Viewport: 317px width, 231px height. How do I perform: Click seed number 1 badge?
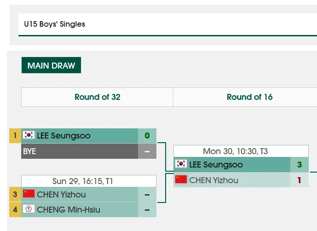(x=15, y=136)
